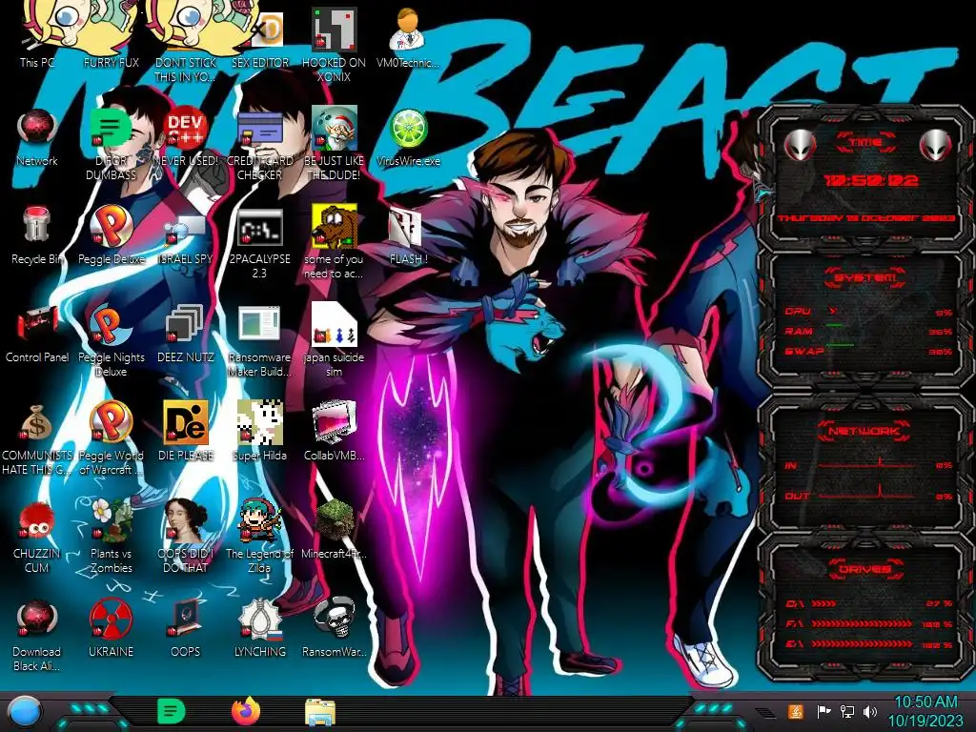Launch Peggle World of Warcraft shortcut
This screenshot has height=732, width=976.
click(112, 438)
